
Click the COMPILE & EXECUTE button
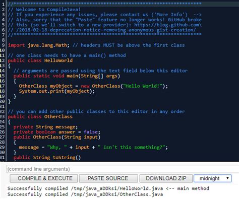44,178
